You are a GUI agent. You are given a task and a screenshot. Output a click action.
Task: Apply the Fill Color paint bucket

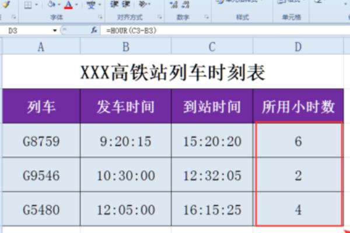pyautogui.click(x=51, y=5)
